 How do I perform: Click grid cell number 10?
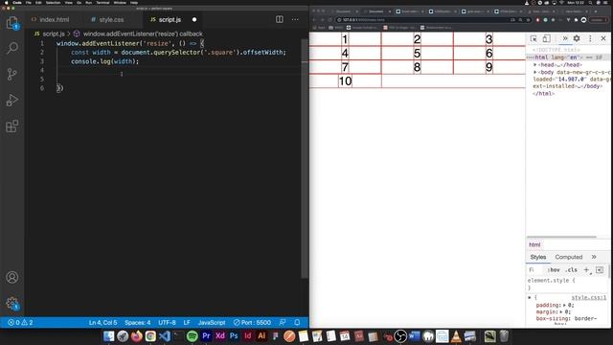(x=345, y=80)
